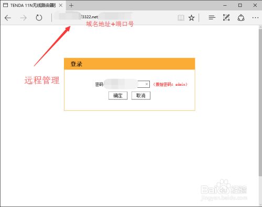Close the TENDA 11N tab
Viewport: 262px width, 207px height.
[61, 5]
